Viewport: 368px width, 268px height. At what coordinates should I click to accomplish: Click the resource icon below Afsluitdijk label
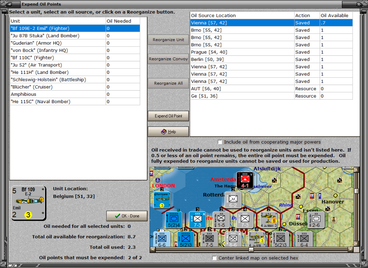[274, 180]
